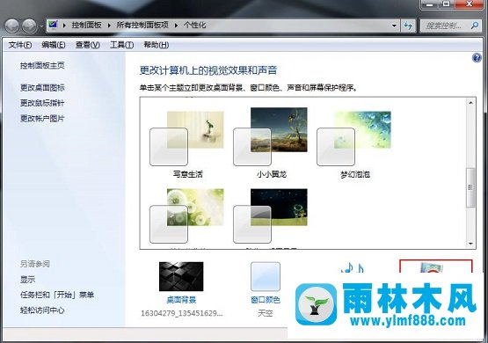
Task: Go to 控制面板主页 link
Action: point(42,66)
